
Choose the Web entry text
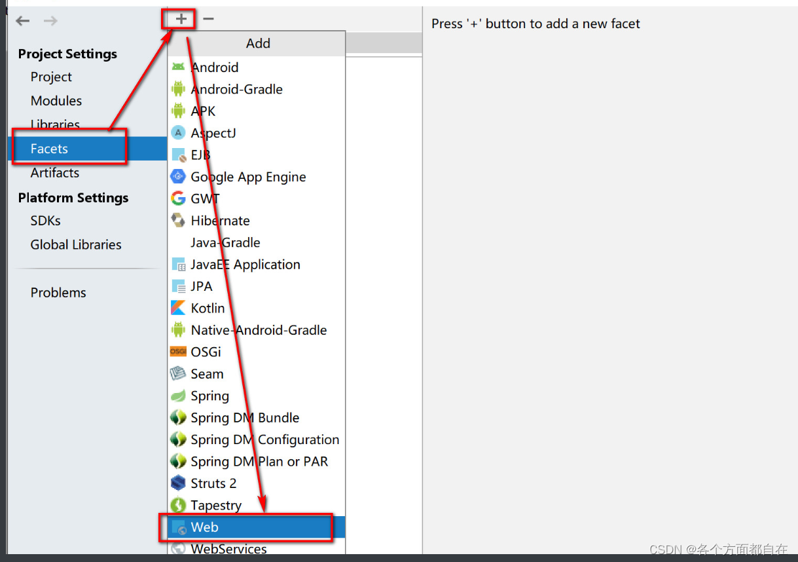click(204, 527)
